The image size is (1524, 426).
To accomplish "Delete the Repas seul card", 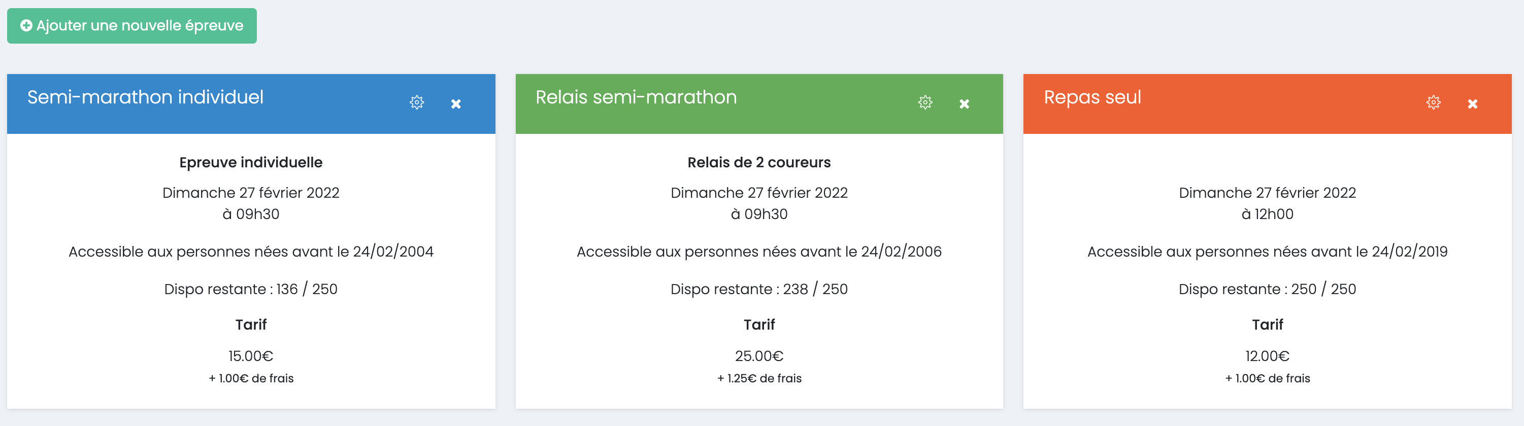I will 1472,104.
